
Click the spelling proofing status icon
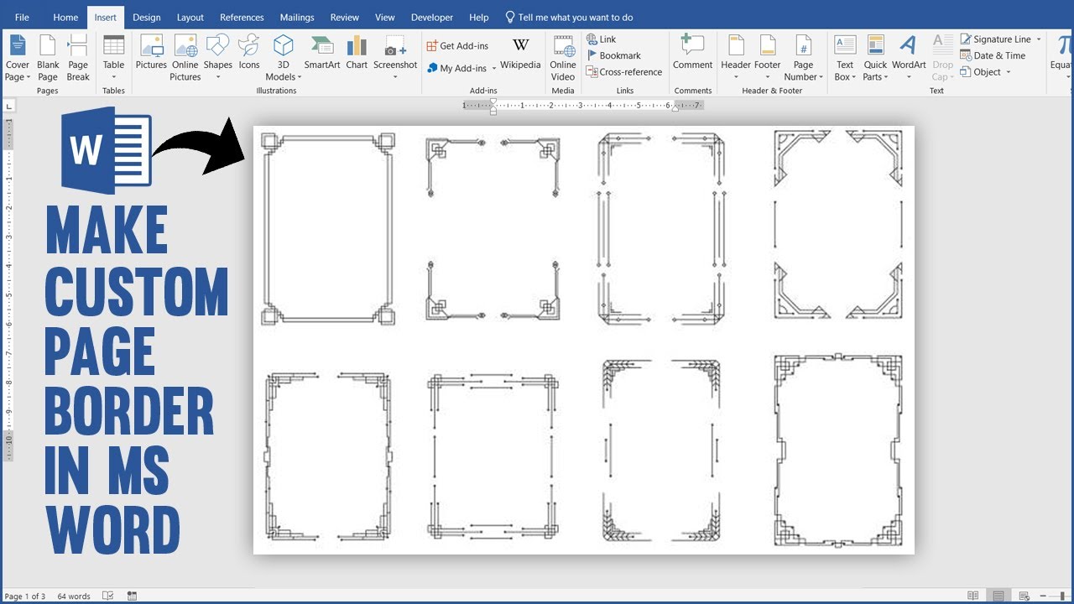pyautogui.click(x=108, y=596)
